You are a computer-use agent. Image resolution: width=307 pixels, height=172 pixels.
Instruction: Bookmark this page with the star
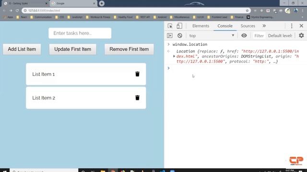tap(247, 11)
